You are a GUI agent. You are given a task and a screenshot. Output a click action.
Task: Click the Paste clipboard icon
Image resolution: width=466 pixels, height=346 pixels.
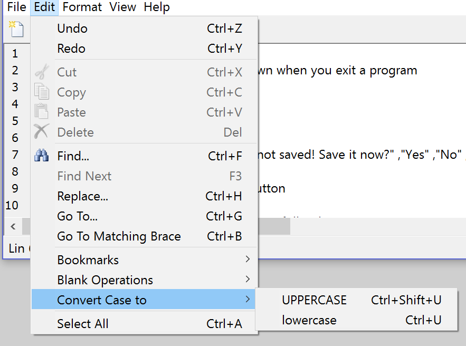(x=41, y=111)
